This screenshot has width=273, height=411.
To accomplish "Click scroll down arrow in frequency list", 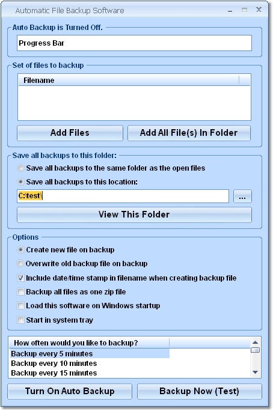I will (x=255, y=372).
